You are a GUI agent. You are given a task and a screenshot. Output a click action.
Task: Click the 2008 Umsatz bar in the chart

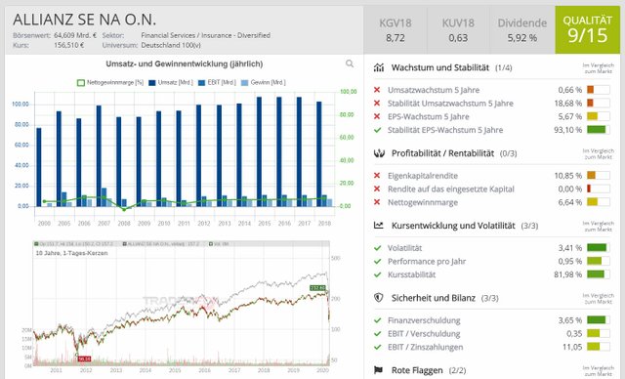click(119, 161)
